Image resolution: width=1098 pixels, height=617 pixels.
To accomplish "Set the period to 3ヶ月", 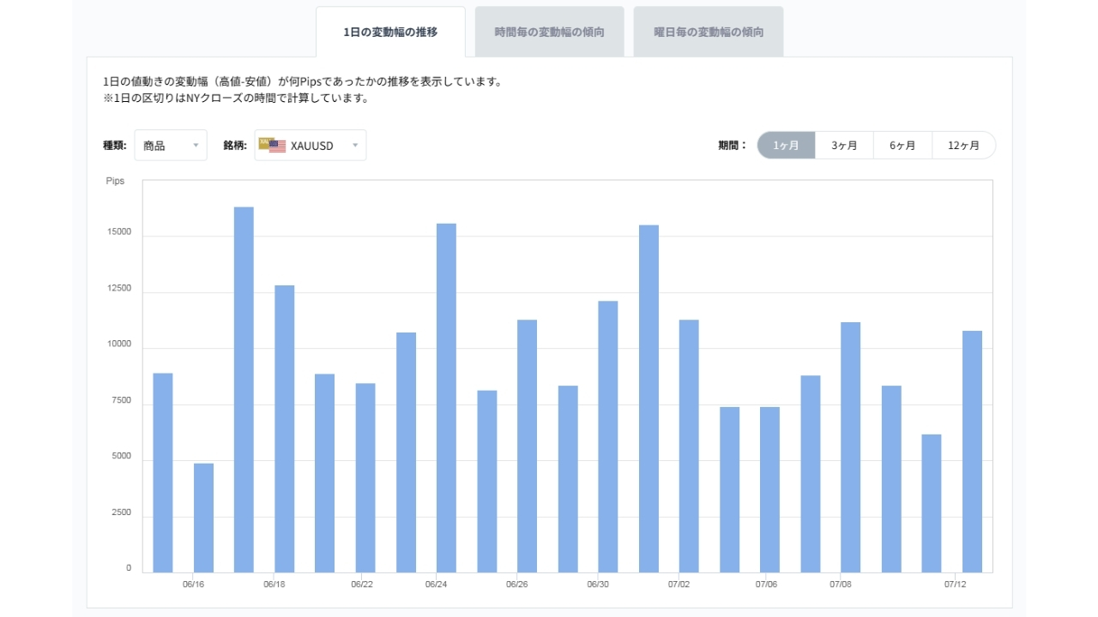I will pos(844,145).
